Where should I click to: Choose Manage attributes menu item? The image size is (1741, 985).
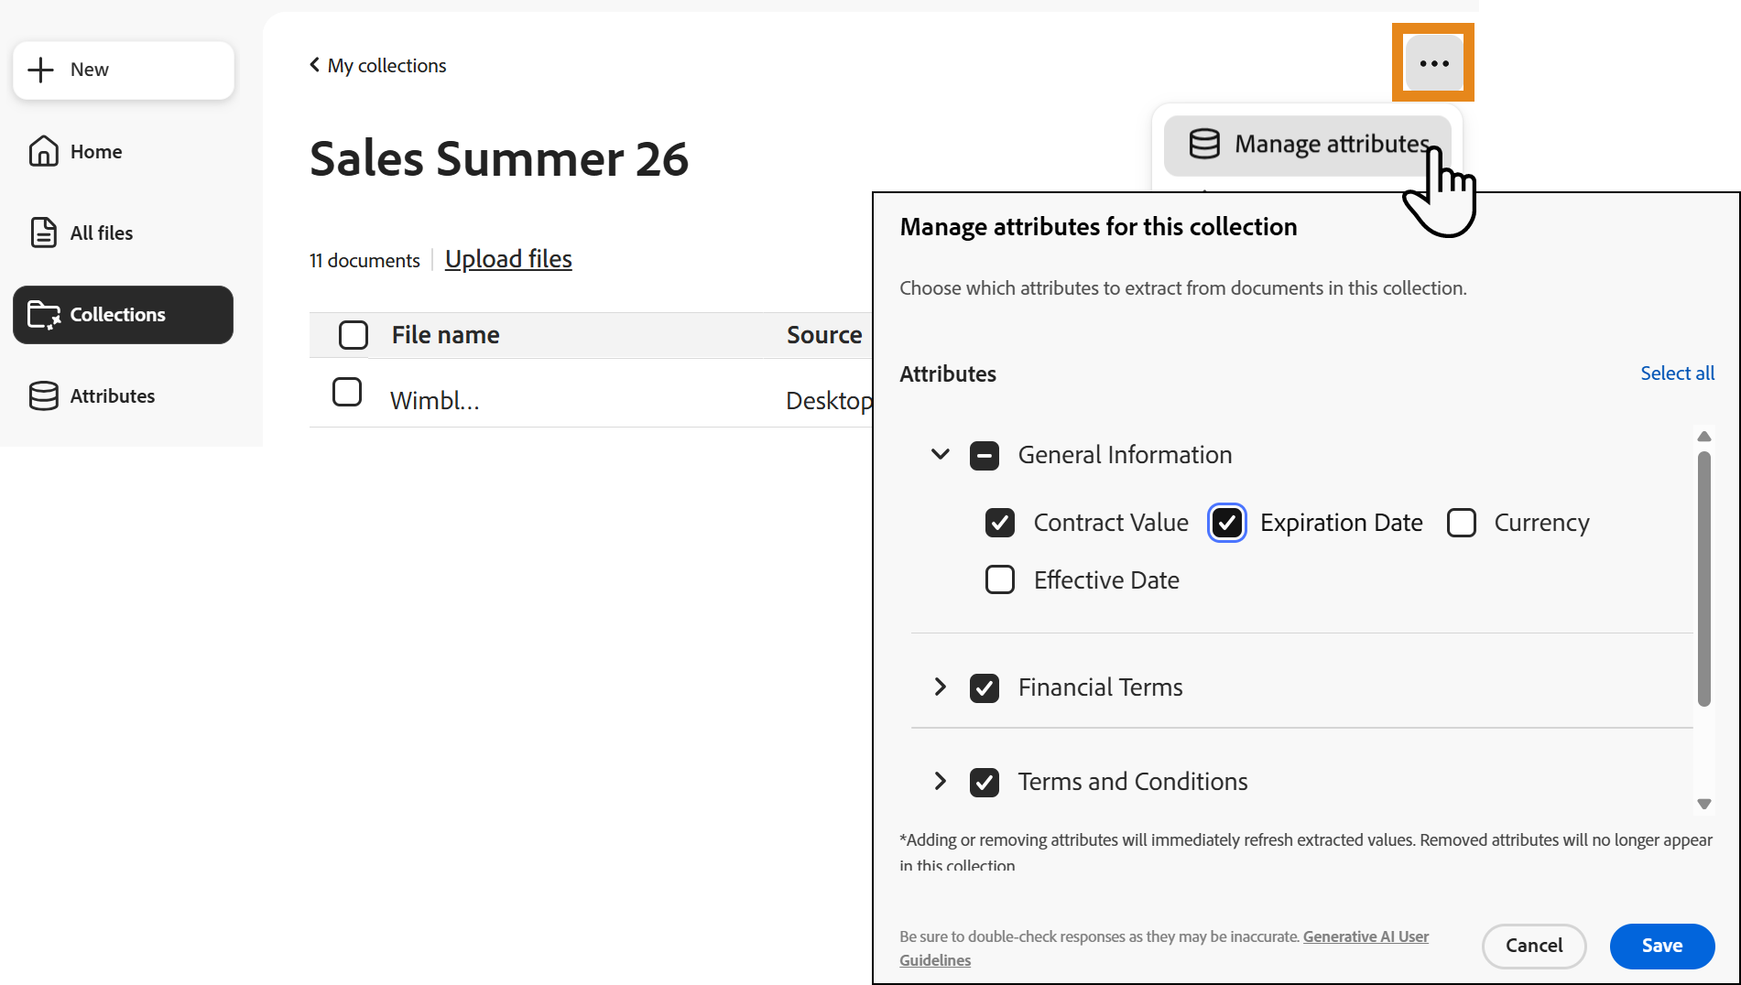coord(1307,144)
